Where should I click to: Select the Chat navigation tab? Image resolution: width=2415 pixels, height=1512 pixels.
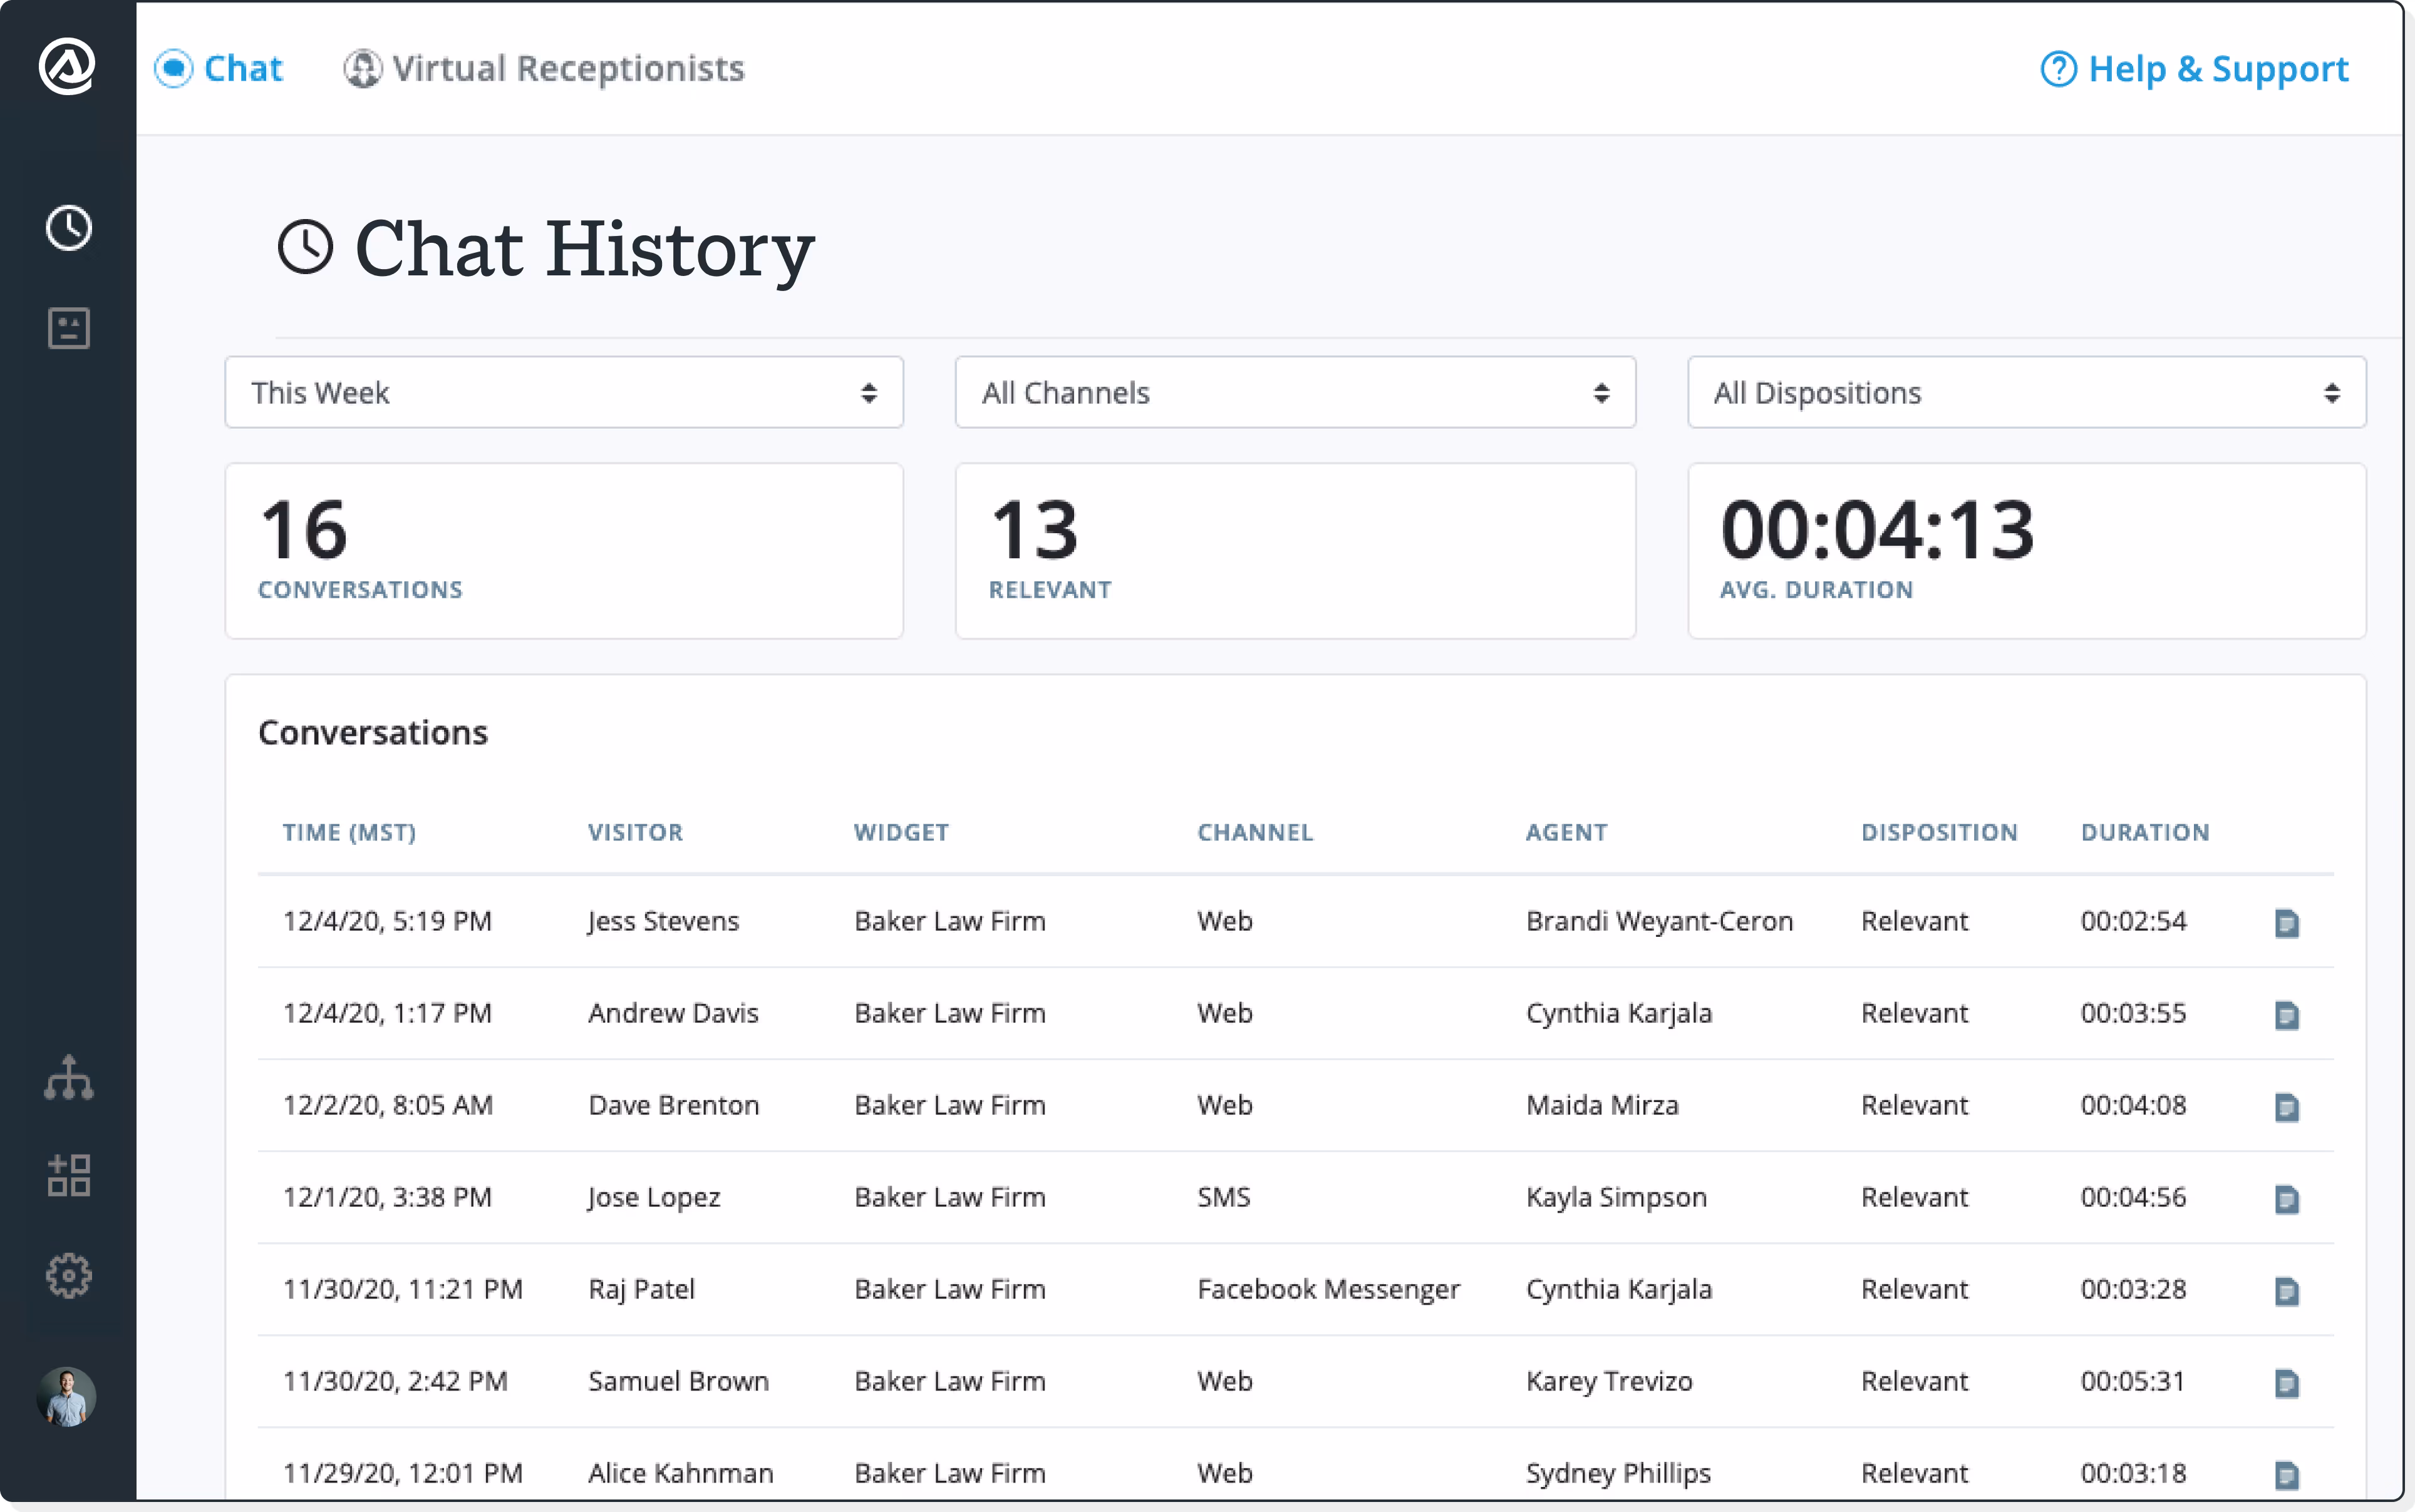pyautogui.click(x=219, y=68)
